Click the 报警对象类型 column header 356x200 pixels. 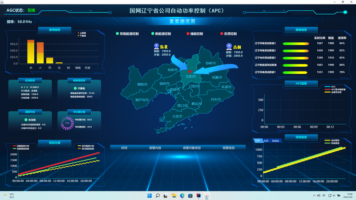(192, 148)
